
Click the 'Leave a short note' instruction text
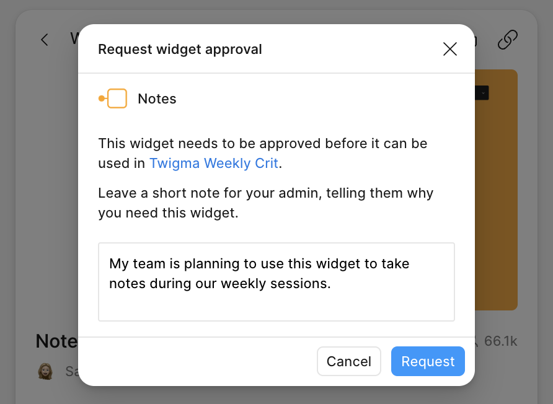[x=265, y=203]
